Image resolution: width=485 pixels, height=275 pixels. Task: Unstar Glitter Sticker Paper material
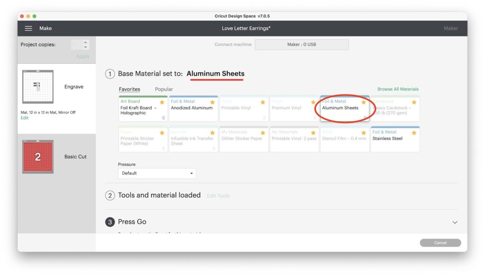point(263,133)
